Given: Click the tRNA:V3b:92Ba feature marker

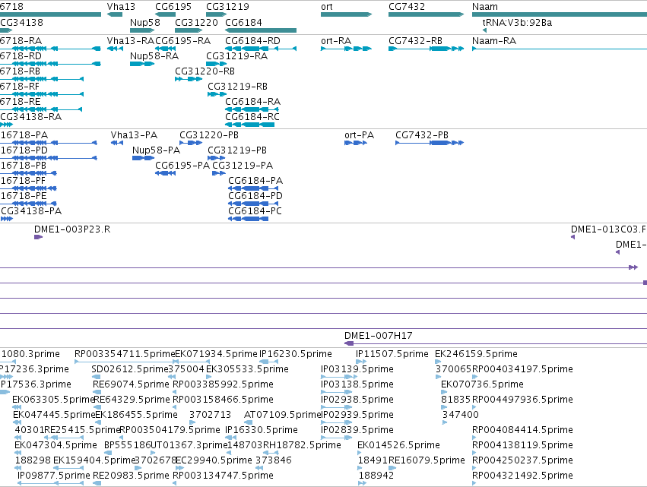Looking at the screenshot, I should click(484, 30).
